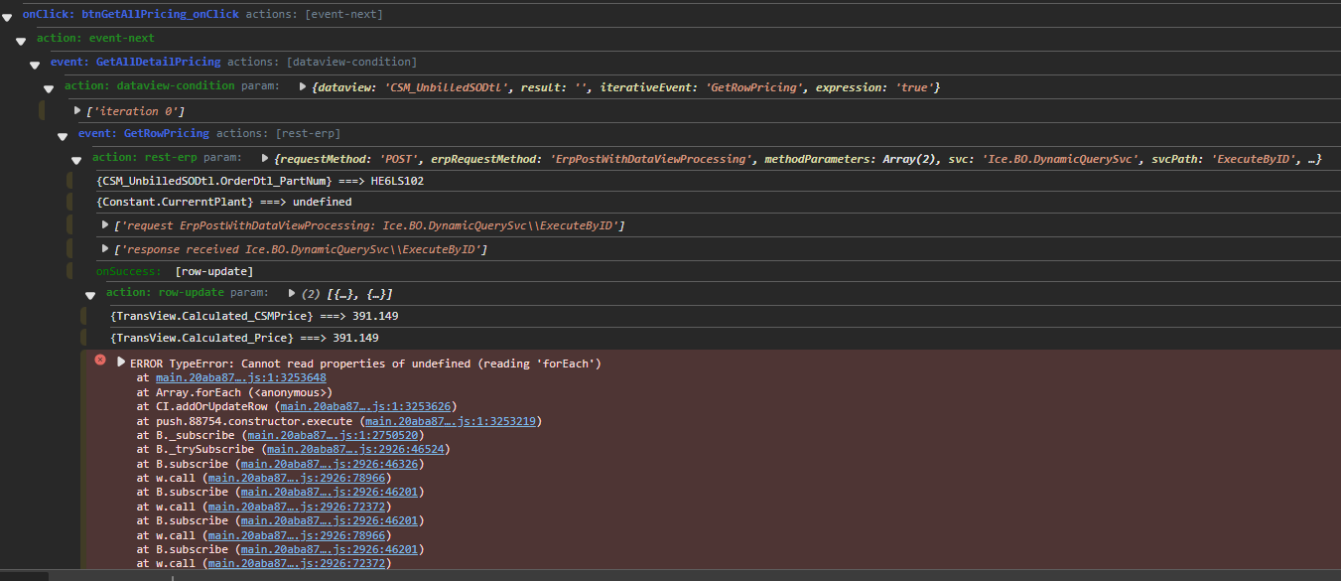Expand the 'iteration 0' array entry
The height and width of the screenshot is (581, 1341).
(77, 110)
